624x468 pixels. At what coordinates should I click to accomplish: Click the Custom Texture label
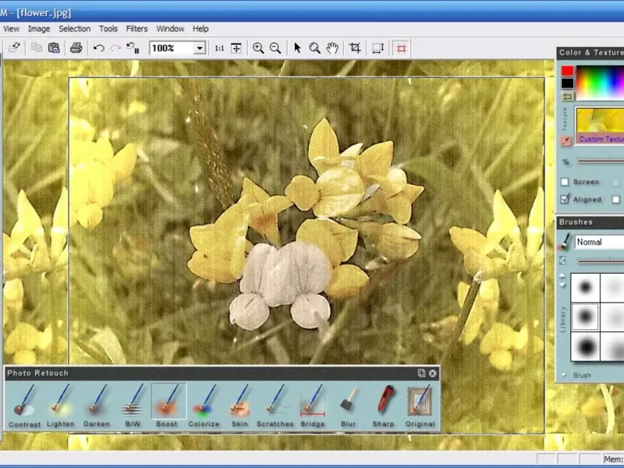pos(601,140)
